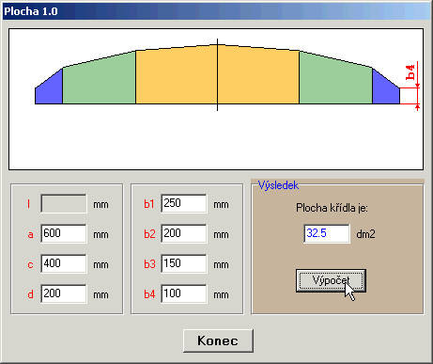Viewport: 433px width, 364px height.
Task: Click the red 'b1' label
Action: (149, 204)
